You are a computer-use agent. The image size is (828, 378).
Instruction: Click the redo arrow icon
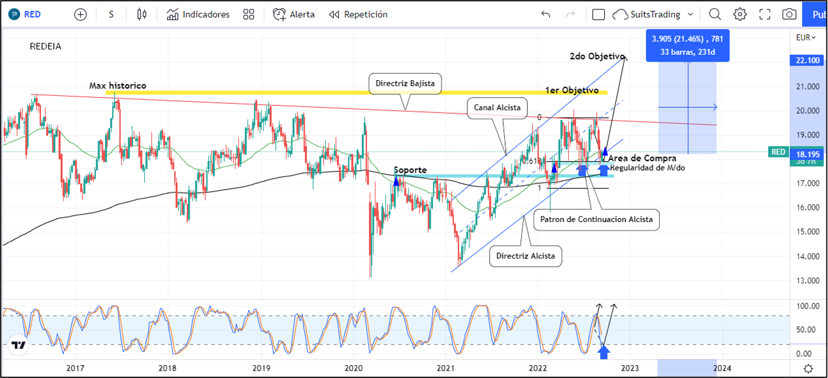click(x=571, y=15)
